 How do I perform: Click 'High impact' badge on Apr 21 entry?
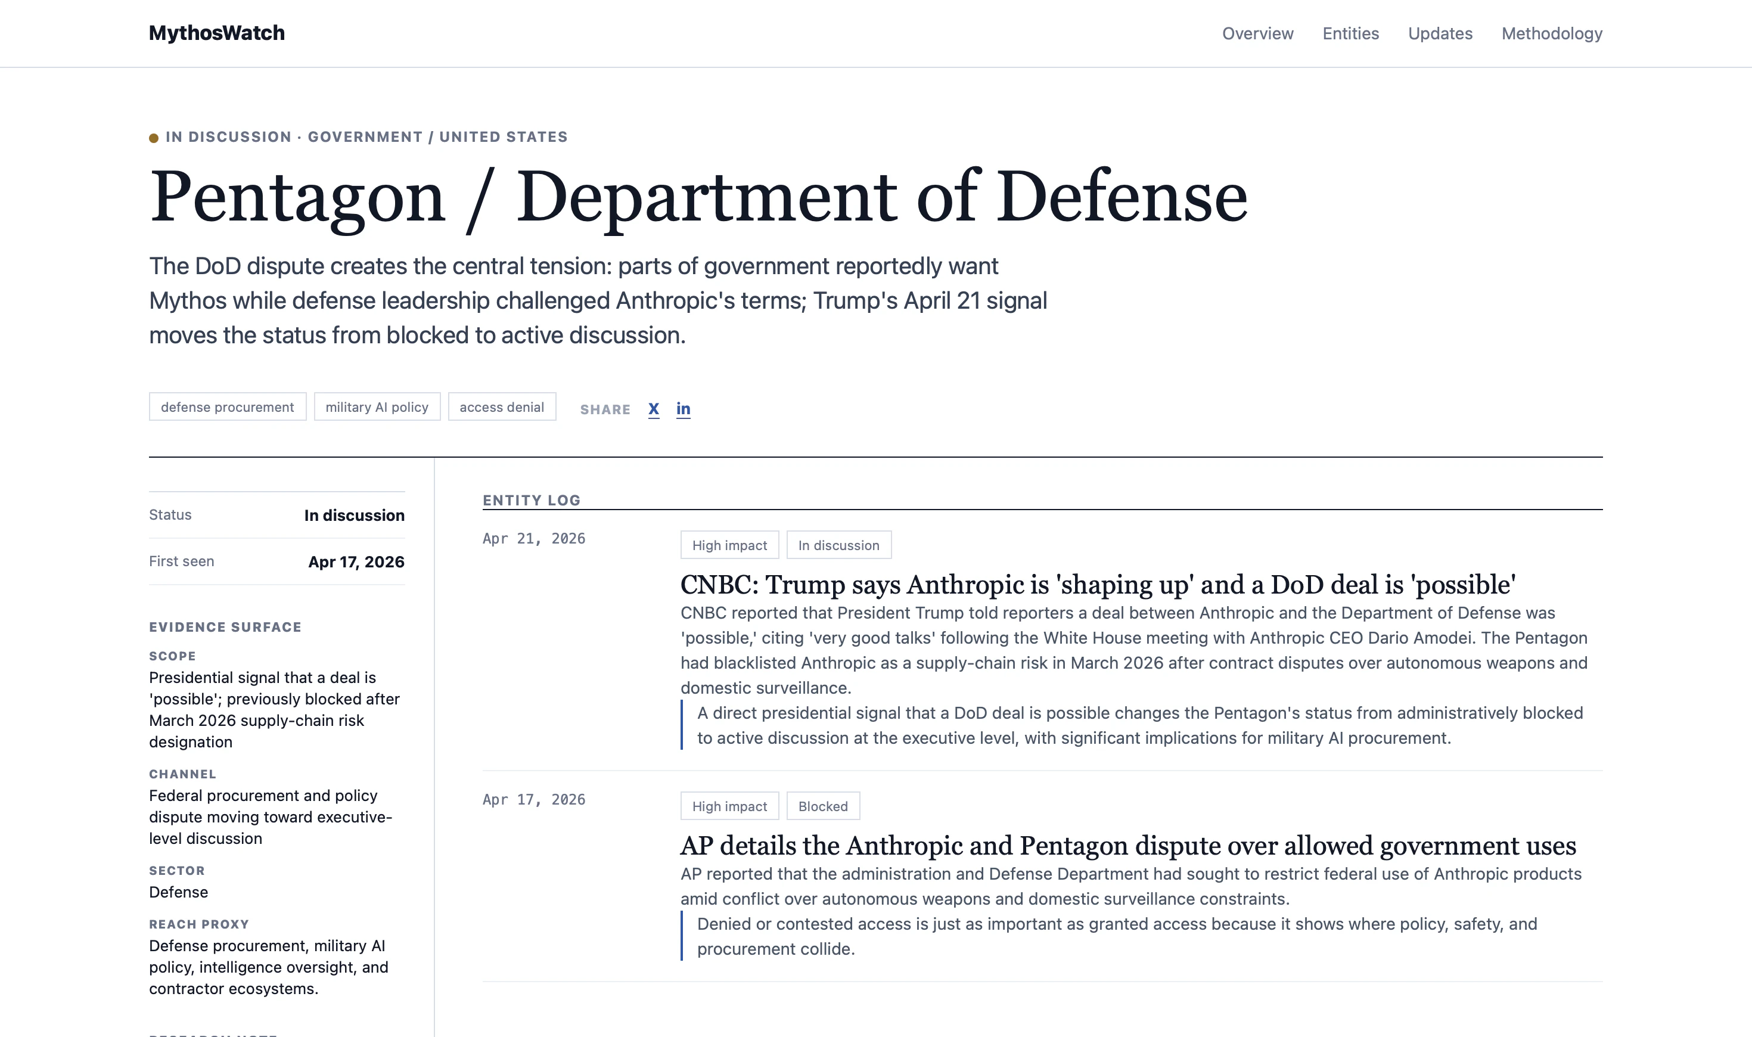pos(729,545)
